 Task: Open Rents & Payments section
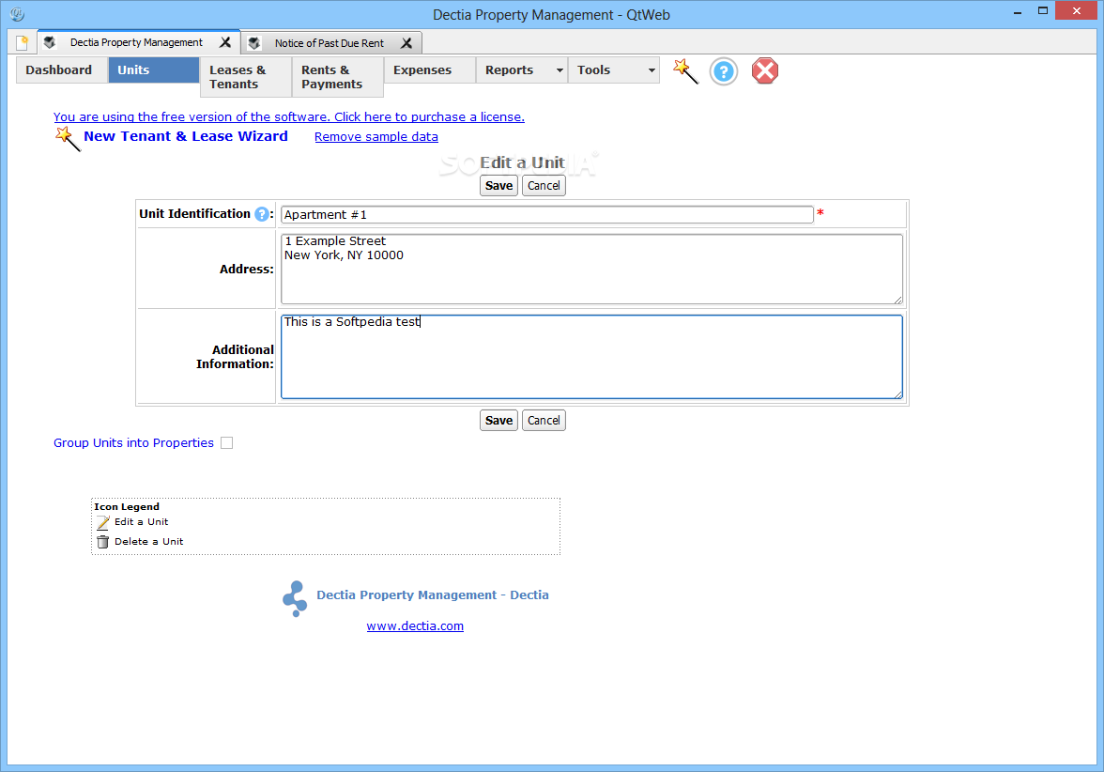(x=338, y=77)
